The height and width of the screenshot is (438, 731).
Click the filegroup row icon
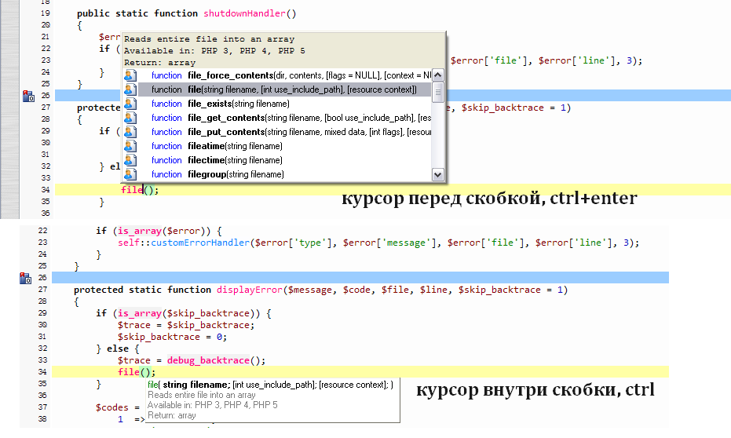(x=130, y=174)
